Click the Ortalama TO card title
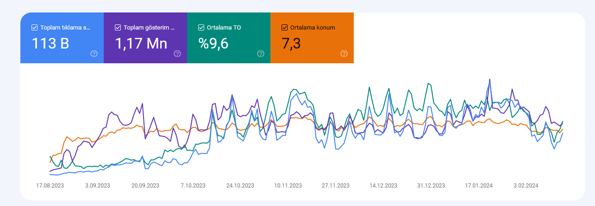Viewport: 595px width, 206px height. (x=224, y=27)
